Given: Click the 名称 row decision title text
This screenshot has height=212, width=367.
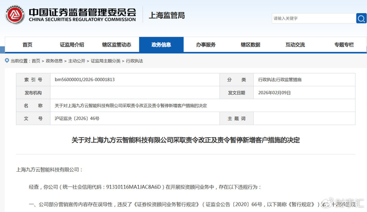Looking at the screenshot, I should 131,106.
